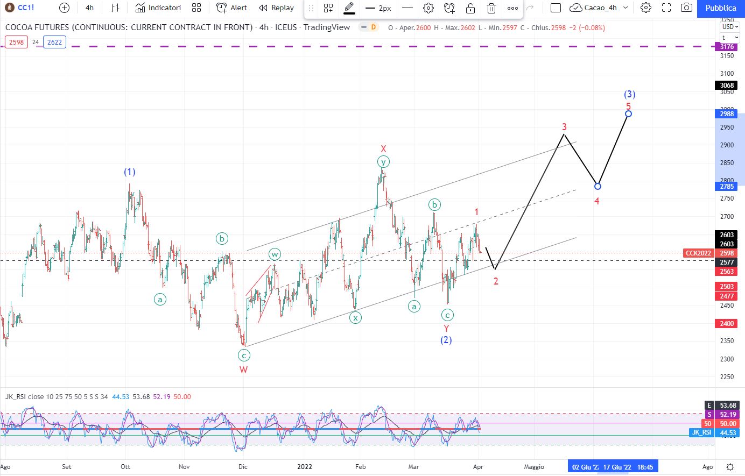Click the add symbol plus icon
745x476 pixels.
[64, 8]
